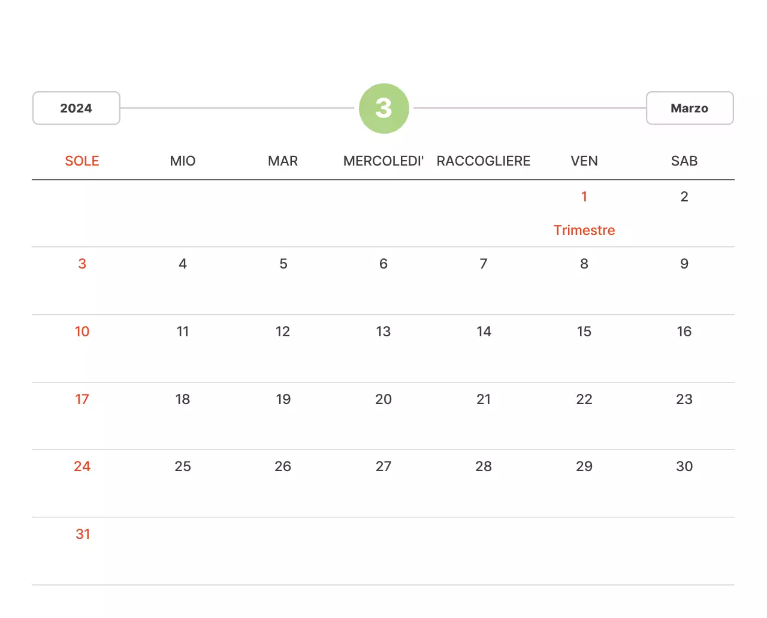767x618 pixels.
Task: Select date 10 in the calendar
Action: (x=82, y=331)
